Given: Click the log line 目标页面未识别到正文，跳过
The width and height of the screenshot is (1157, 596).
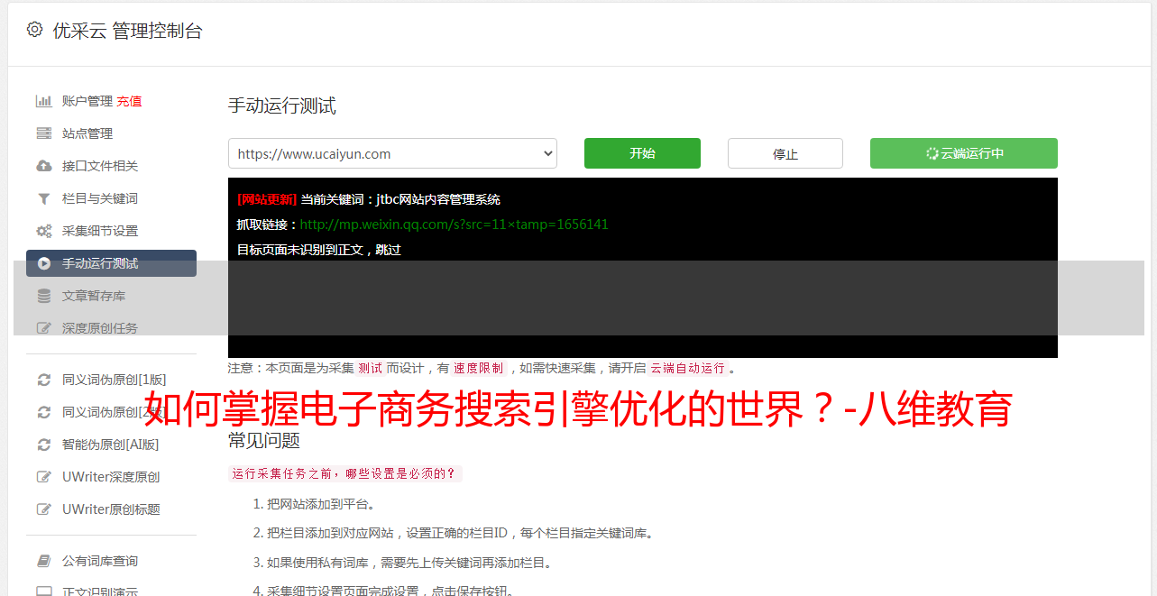Looking at the screenshot, I should 319,250.
